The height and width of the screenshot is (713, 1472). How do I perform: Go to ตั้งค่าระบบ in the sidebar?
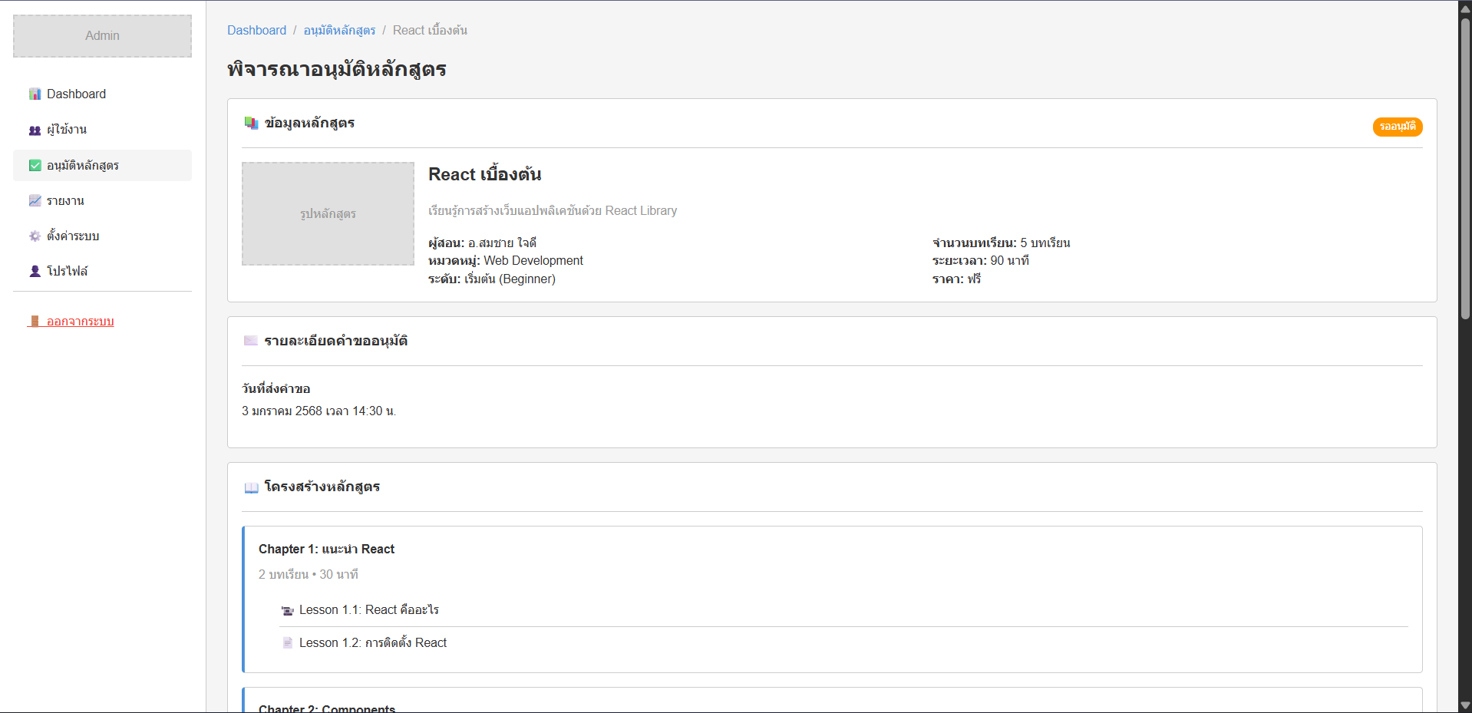[73, 236]
